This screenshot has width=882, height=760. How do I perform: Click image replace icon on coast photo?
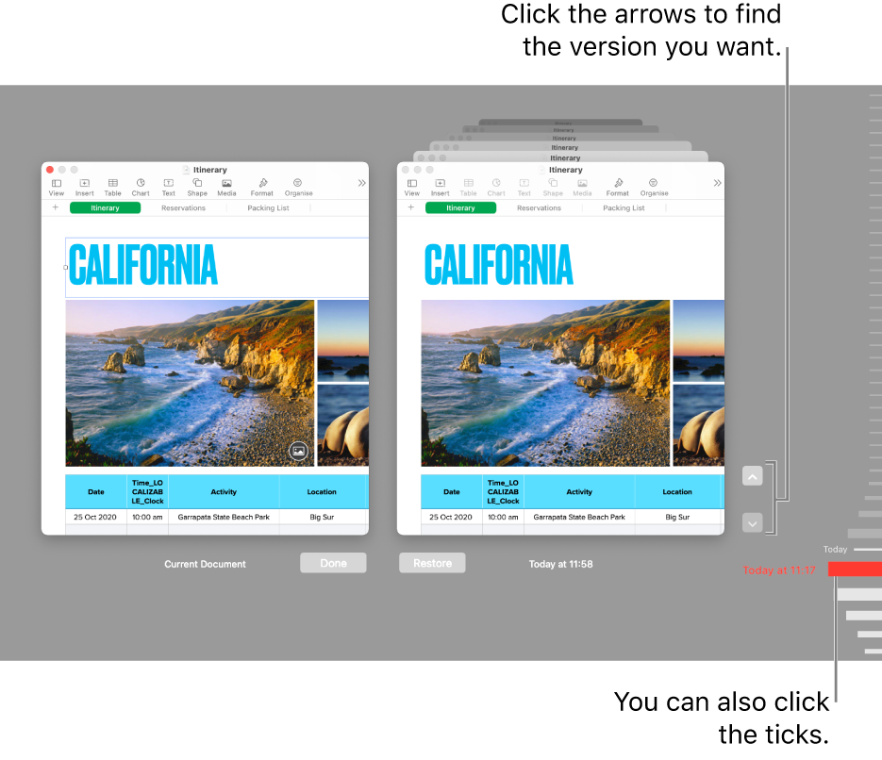[x=298, y=451]
